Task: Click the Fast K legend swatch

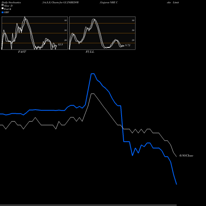Action: click(x=2, y=8)
